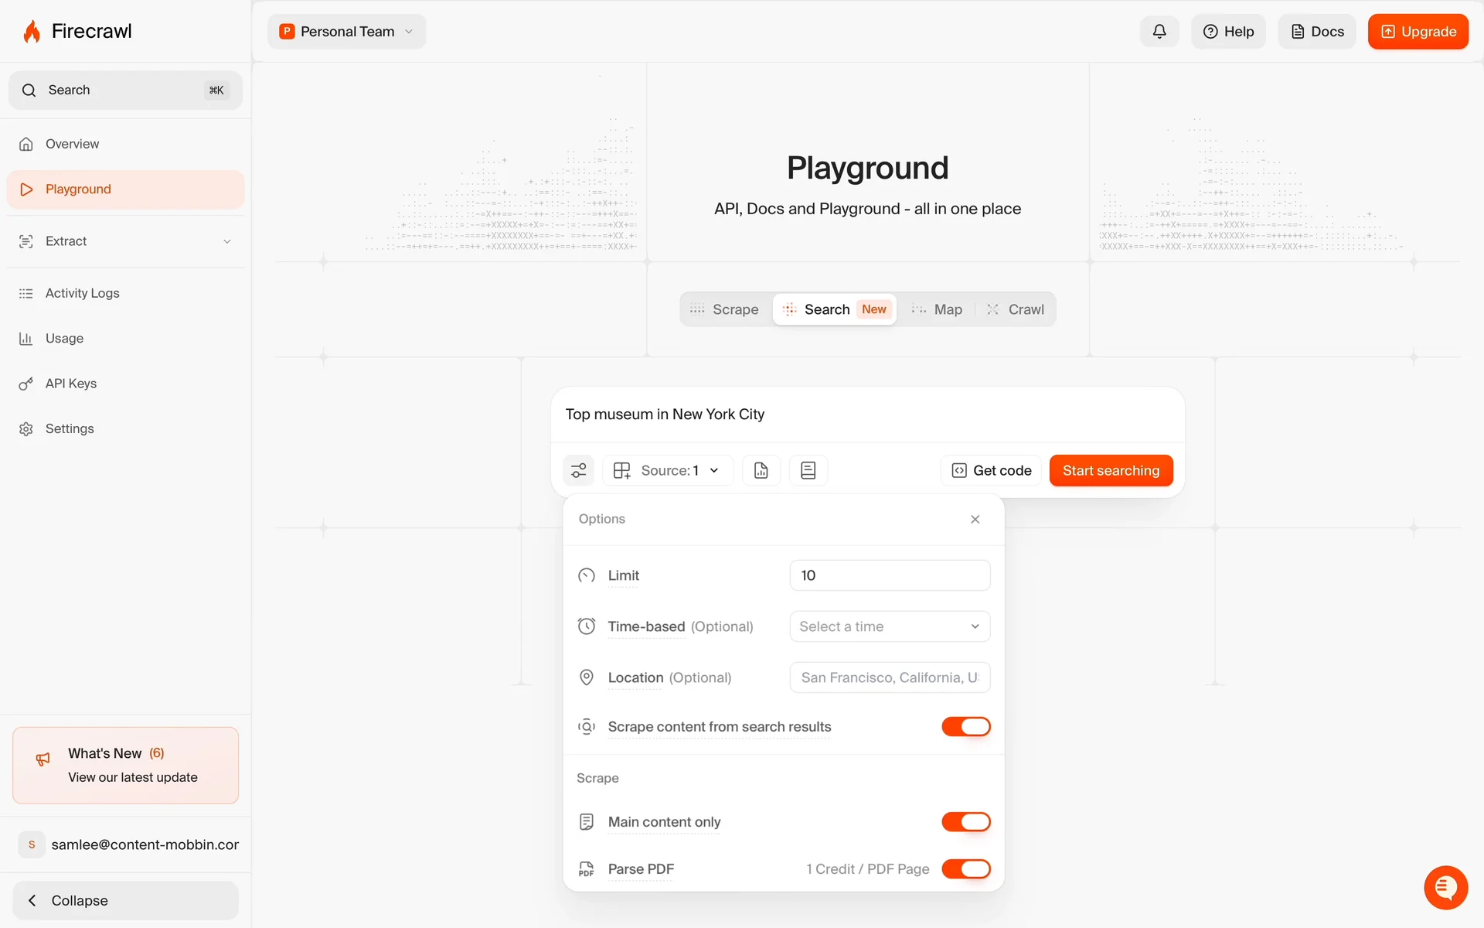The width and height of the screenshot is (1484, 928).
Task: Switch to the Scrape tab
Action: 724,309
